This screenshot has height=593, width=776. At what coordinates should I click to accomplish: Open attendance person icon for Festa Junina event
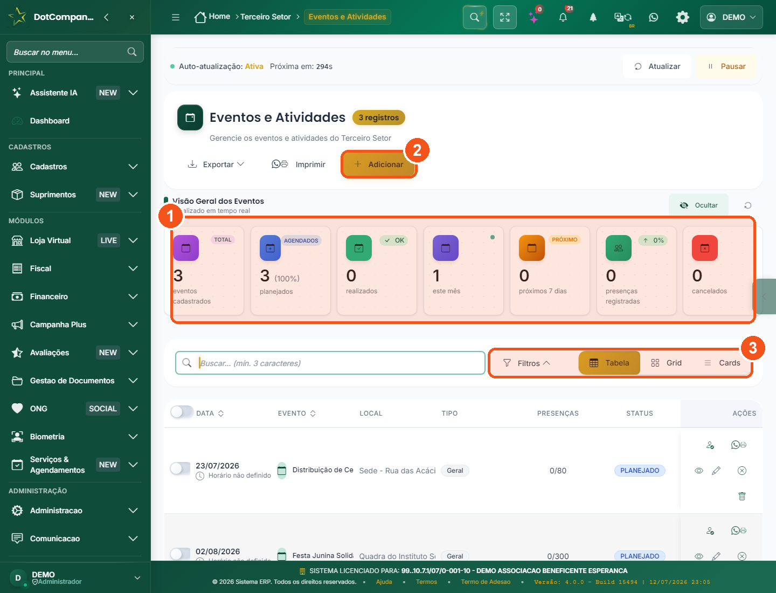pos(710,530)
